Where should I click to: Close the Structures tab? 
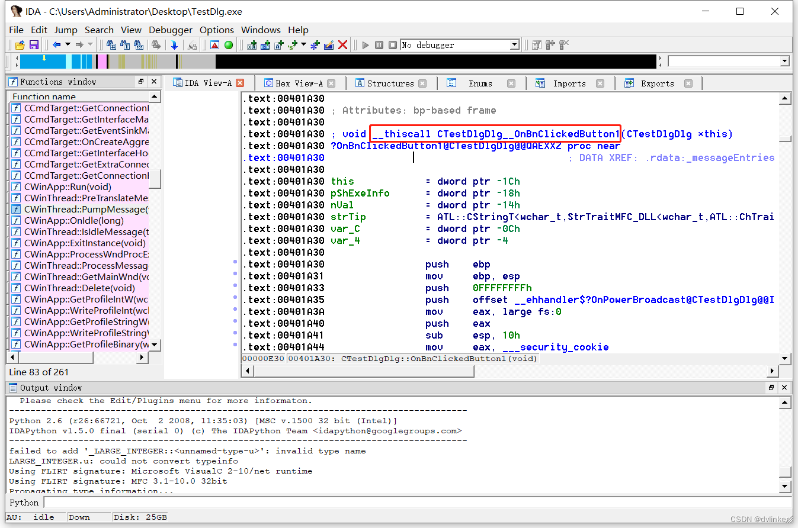coord(422,83)
